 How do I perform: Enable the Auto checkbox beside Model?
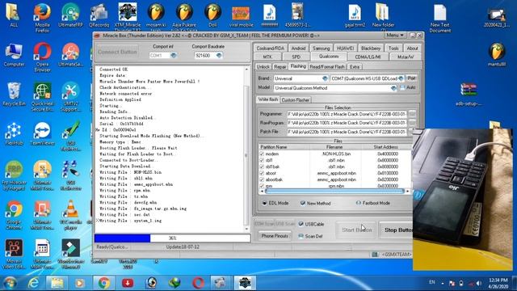[x=402, y=88]
